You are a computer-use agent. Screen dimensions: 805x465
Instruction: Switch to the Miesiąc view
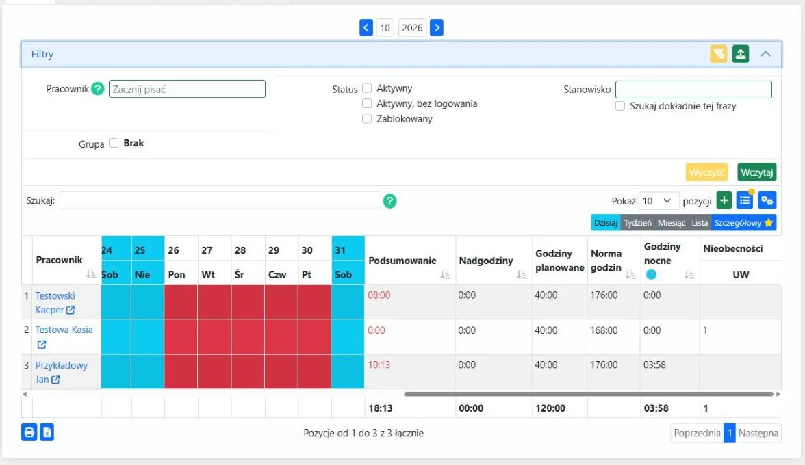(672, 222)
